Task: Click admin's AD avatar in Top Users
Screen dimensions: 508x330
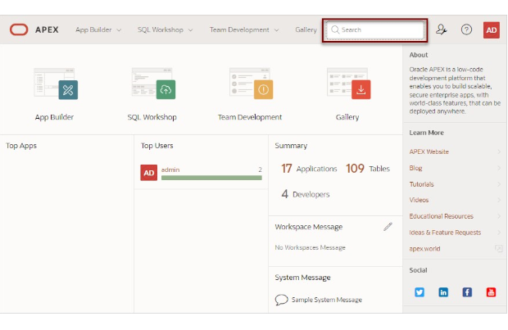Action: [148, 173]
